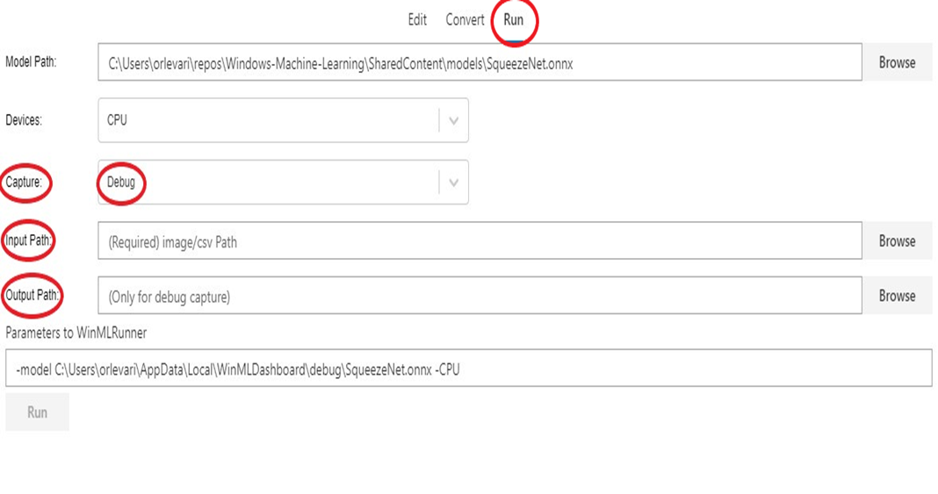
Task: Click the Capture label
Action: (24, 183)
